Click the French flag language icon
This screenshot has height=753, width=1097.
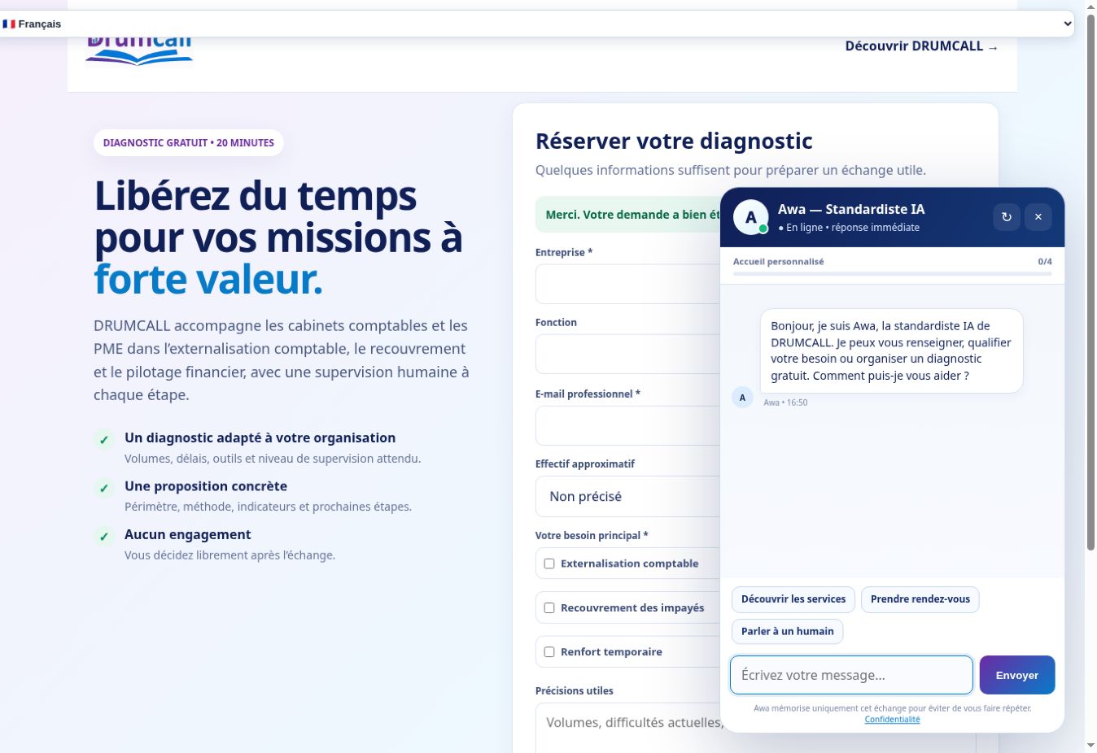9,24
